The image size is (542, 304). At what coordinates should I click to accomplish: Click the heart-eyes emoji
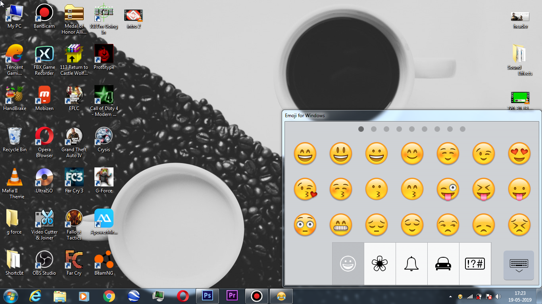(519, 154)
